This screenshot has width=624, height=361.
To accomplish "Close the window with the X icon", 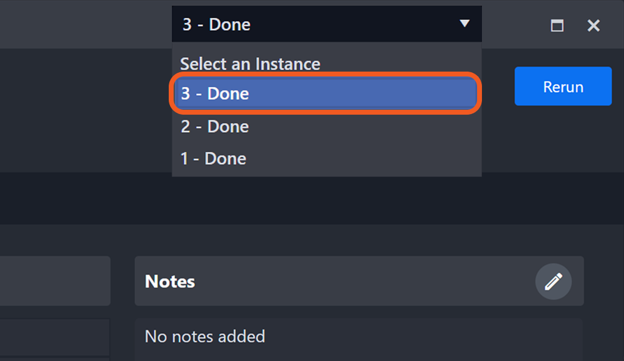I will [594, 25].
